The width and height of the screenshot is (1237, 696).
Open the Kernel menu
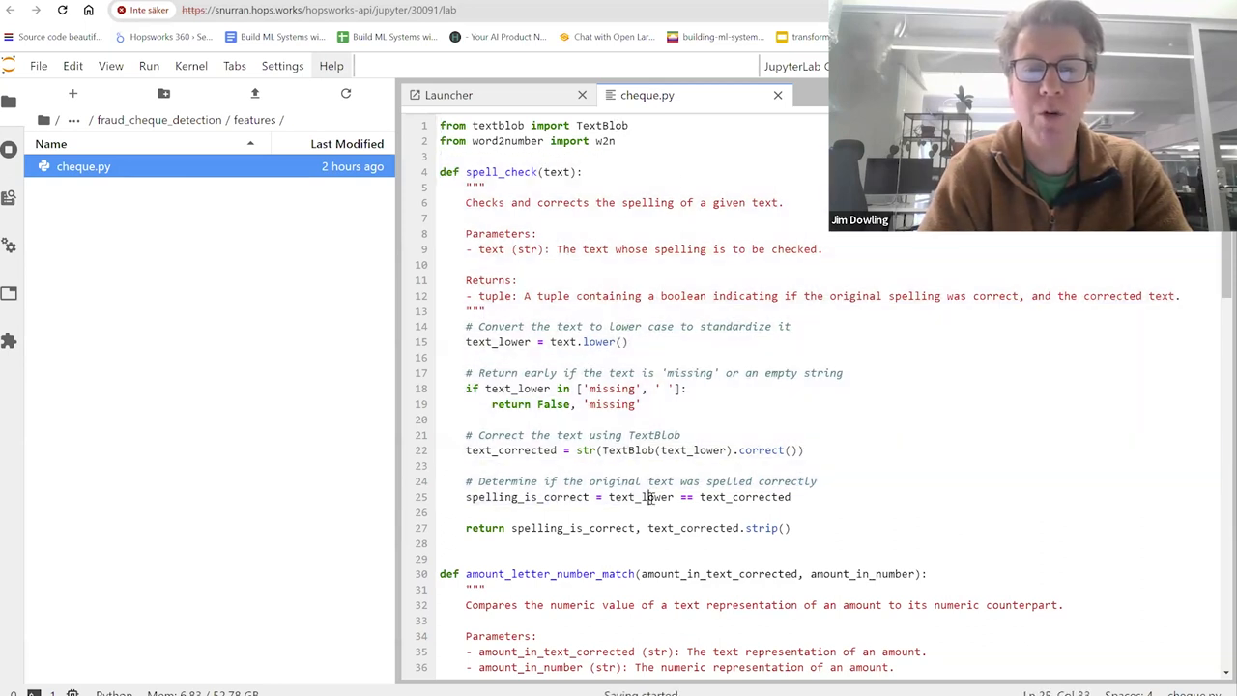[190, 66]
